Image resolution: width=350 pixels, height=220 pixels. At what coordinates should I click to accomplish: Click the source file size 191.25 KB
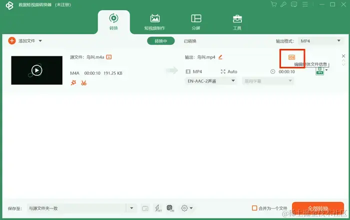112,73
